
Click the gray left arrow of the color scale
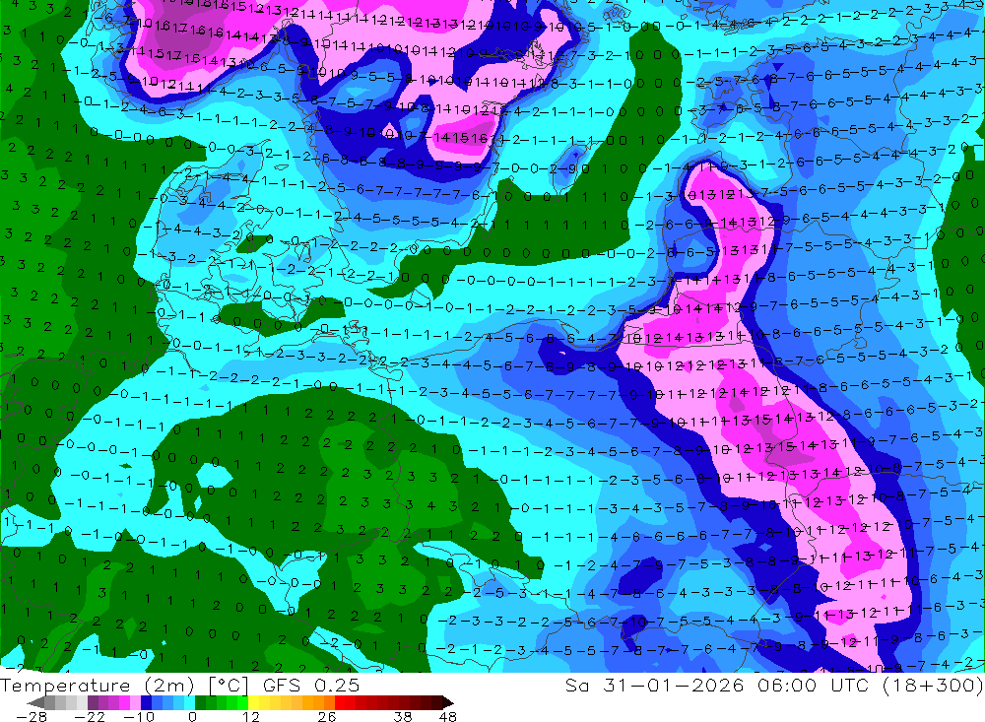[35, 702]
